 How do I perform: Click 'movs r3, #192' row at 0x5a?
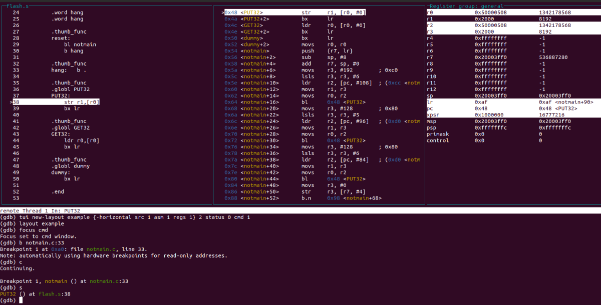pyautogui.click(x=311, y=70)
